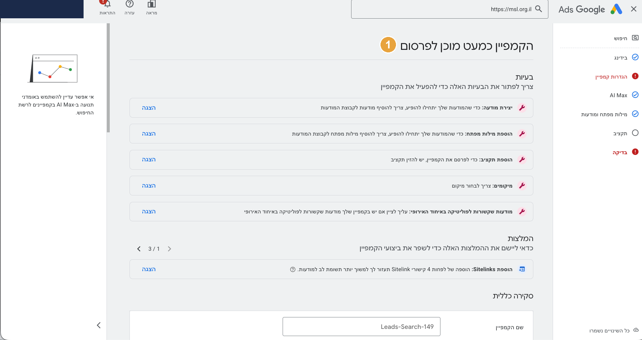Click the https://msl.org.il URL field
642x340 pixels.
tap(450, 9)
